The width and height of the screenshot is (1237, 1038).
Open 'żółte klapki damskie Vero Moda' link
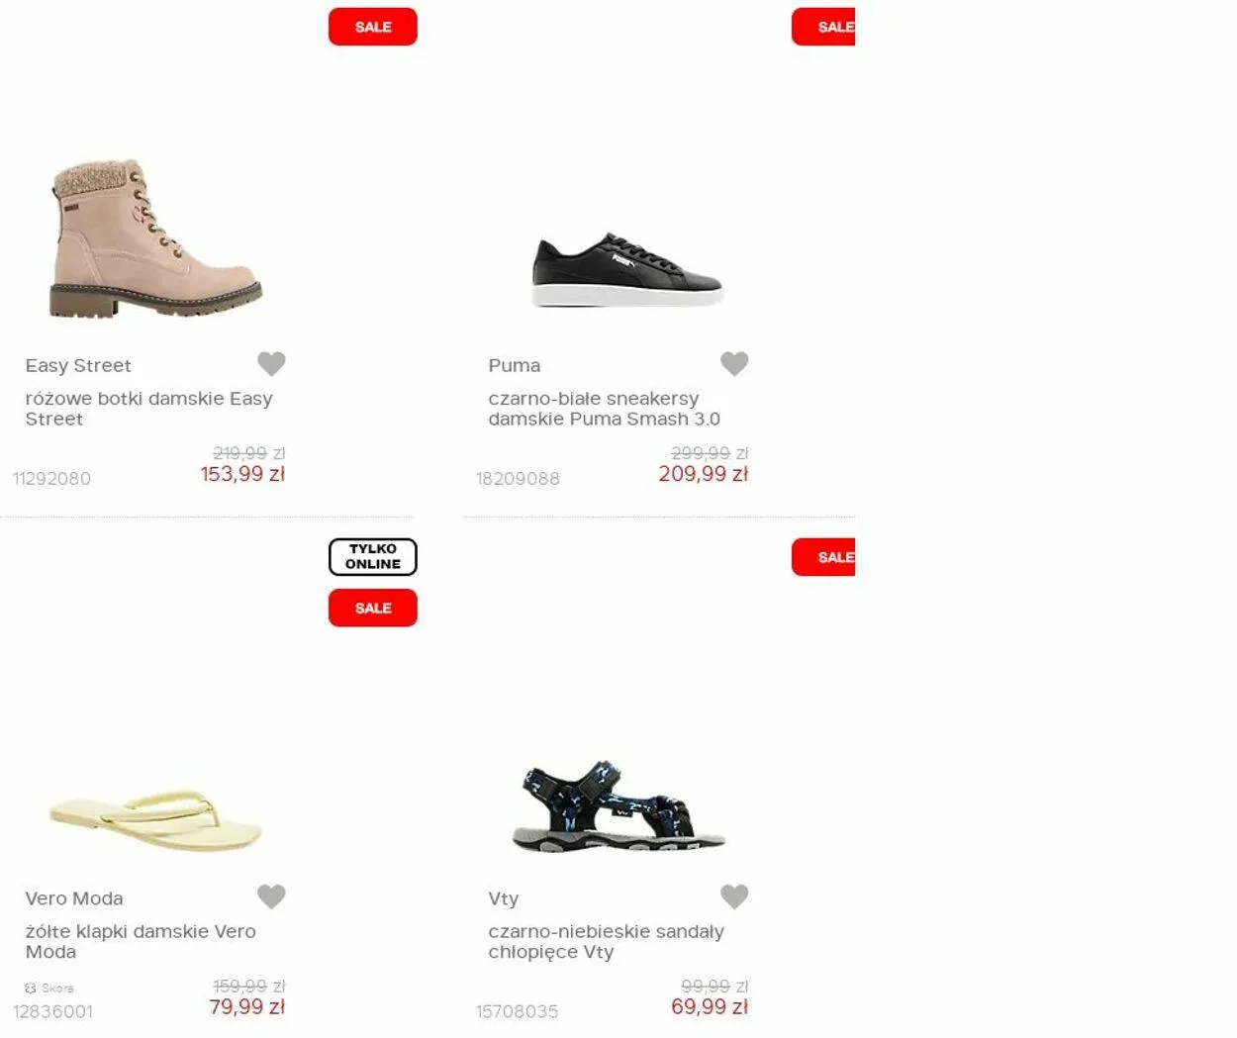141,941
